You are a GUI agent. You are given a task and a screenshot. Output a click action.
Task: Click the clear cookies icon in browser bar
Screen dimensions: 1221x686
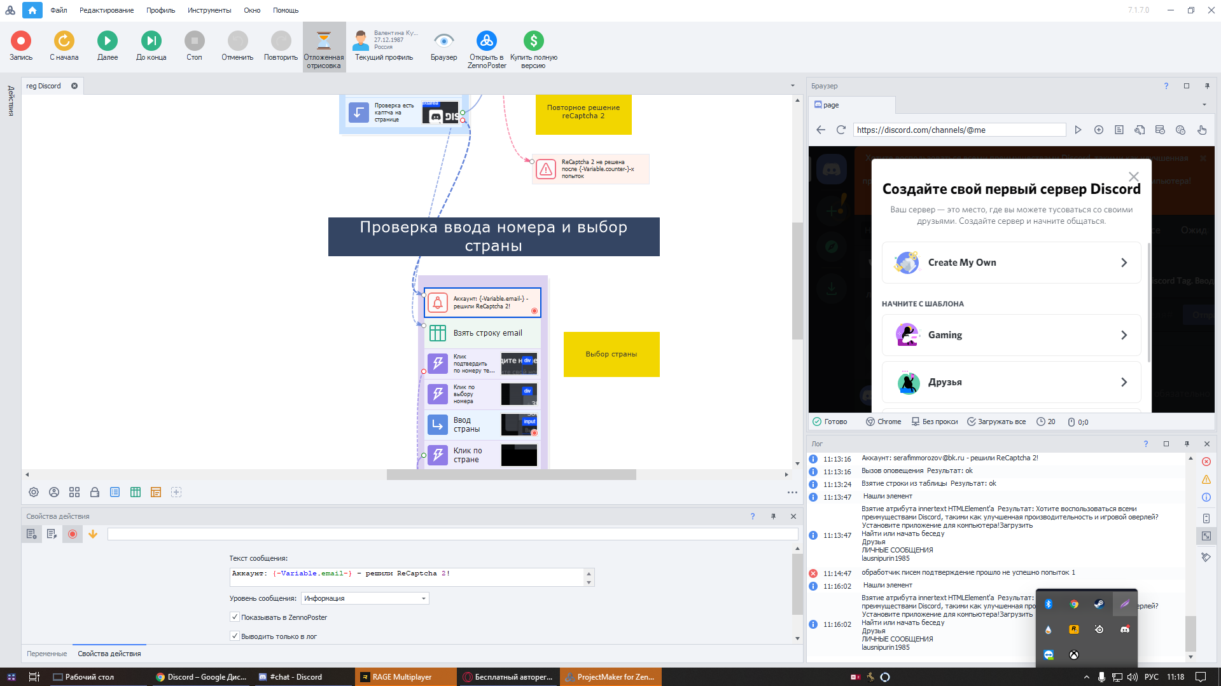[x=1180, y=130]
